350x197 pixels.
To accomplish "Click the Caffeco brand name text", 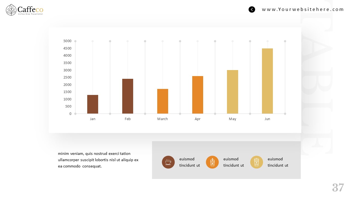I will coord(31,10).
